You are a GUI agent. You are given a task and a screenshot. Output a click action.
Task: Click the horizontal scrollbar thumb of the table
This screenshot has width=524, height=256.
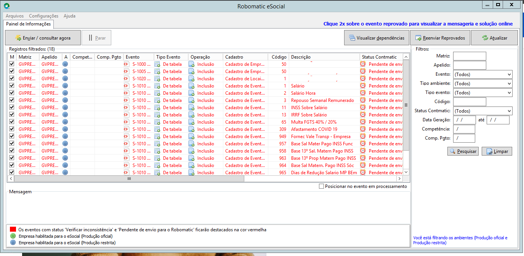coord(129,178)
